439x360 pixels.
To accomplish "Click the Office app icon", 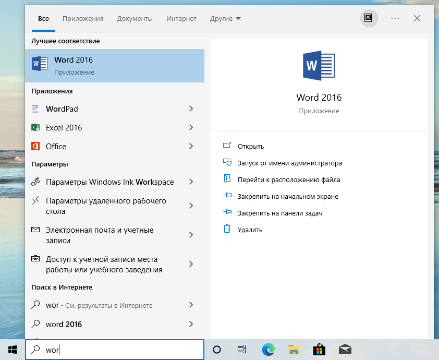I will pyautogui.click(x=35, y=146).
